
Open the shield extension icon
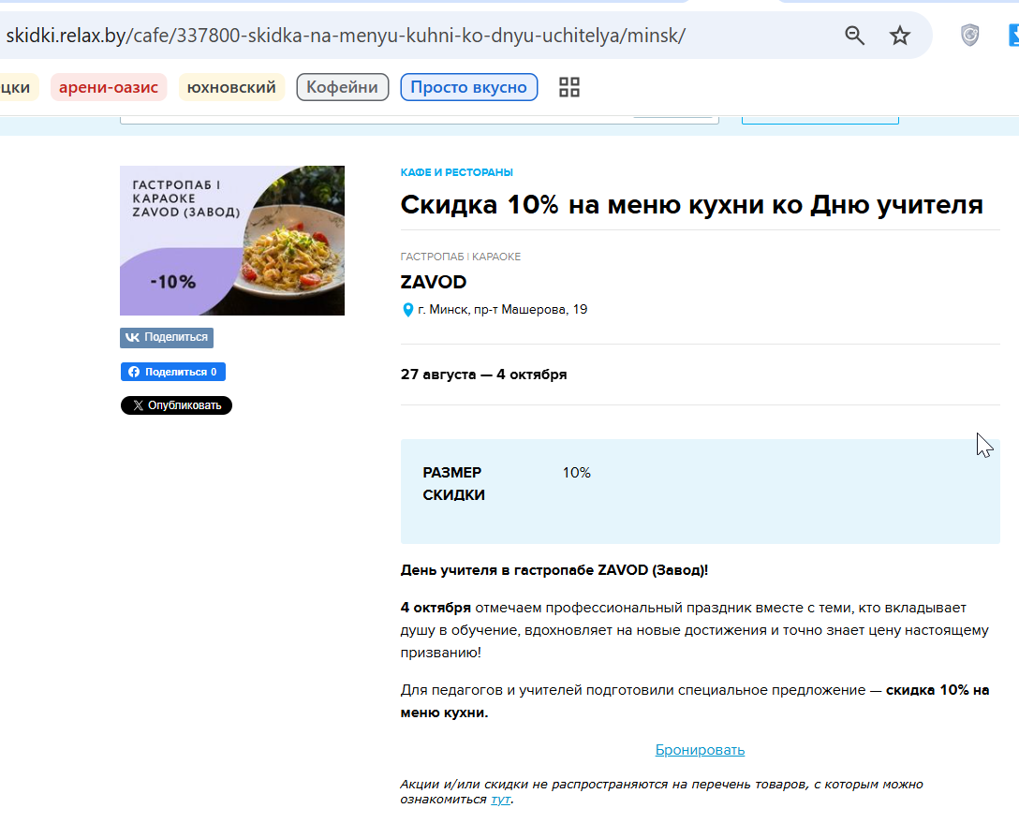pos(969,35)
